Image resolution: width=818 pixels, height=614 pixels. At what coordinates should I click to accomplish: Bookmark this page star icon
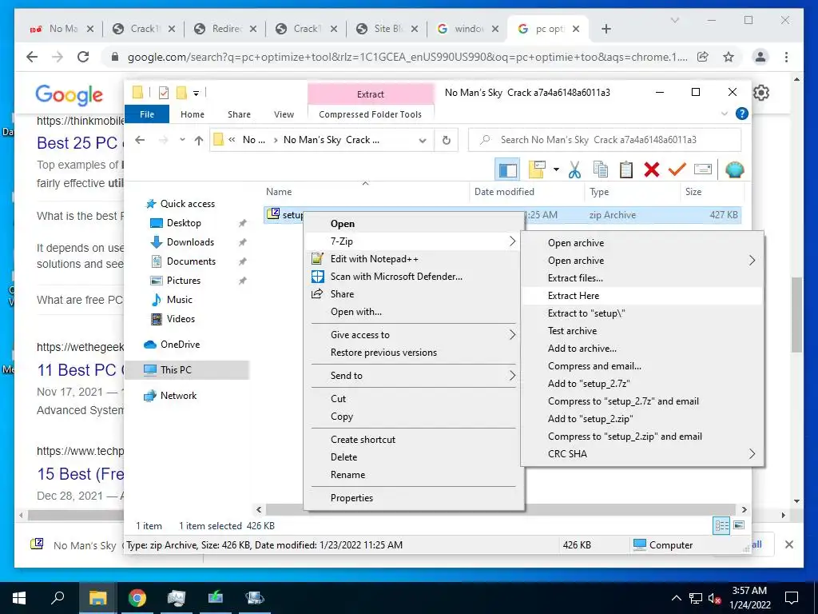point(729,57)
